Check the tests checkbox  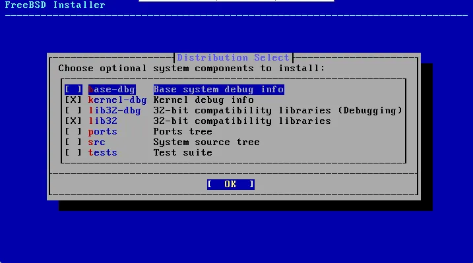coord(73,153)
